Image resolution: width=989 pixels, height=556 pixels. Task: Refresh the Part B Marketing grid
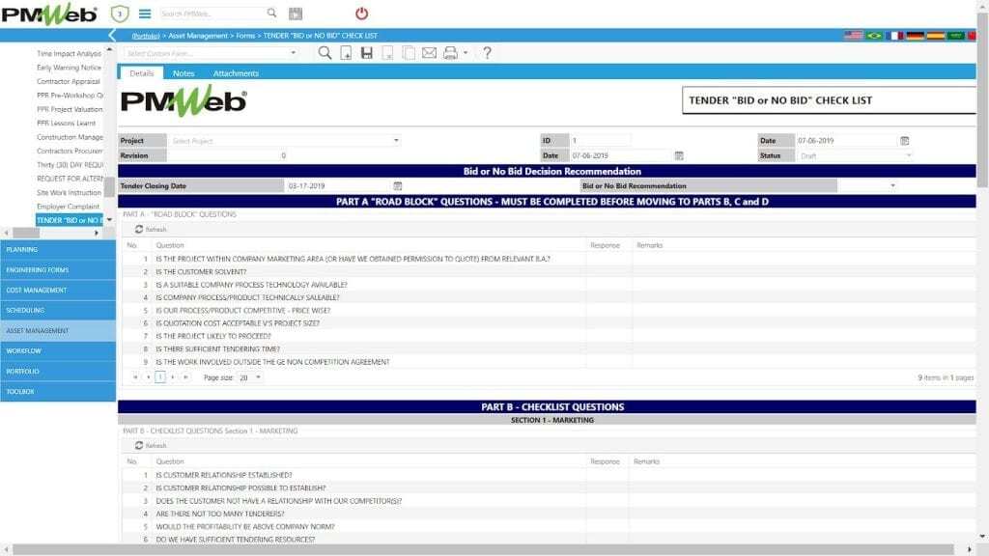tap(151, 446)
